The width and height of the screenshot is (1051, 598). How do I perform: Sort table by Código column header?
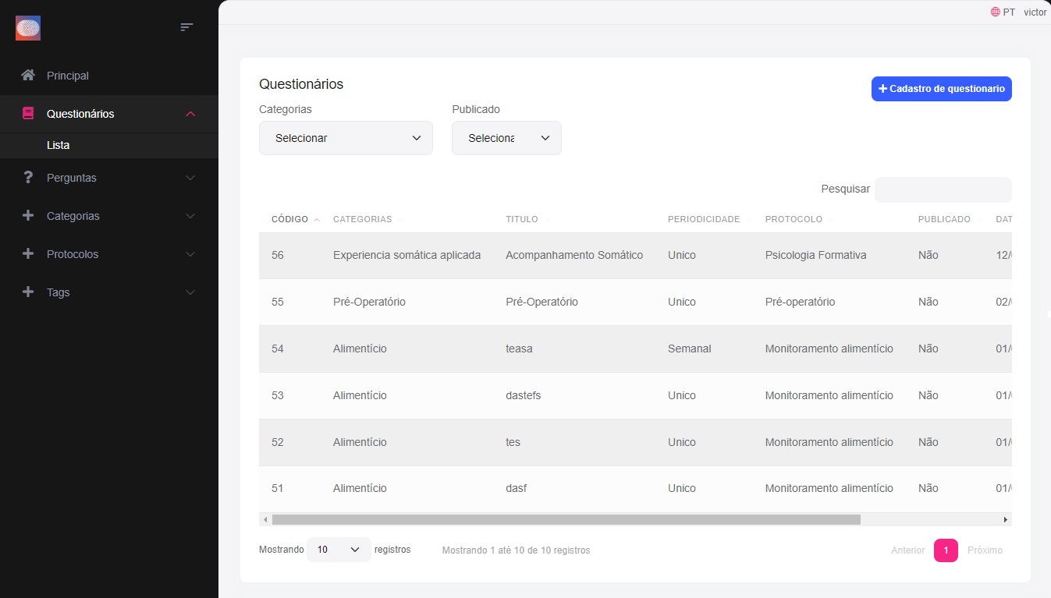coord(290,219)
